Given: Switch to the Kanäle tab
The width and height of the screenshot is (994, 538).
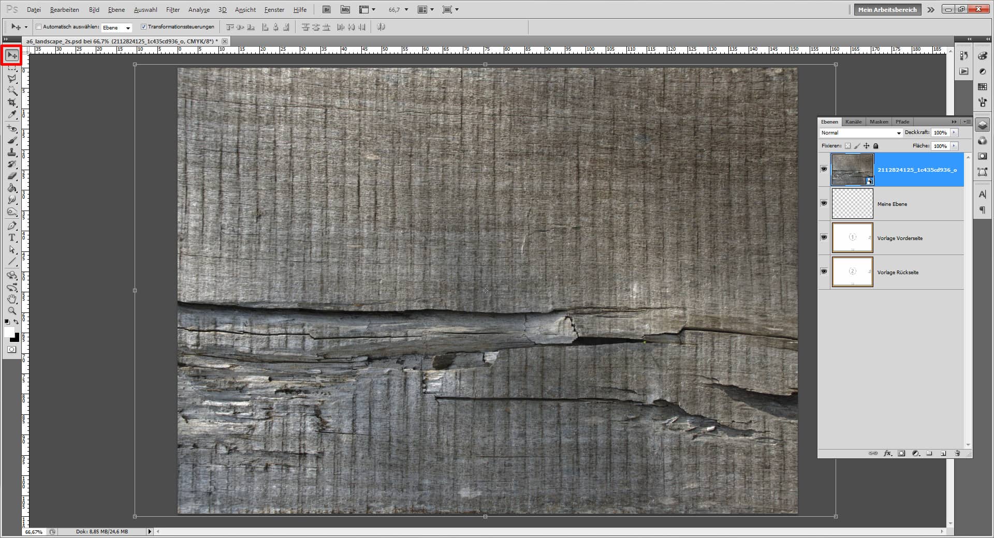Looking at the screenshot, I should click(853, 122).
